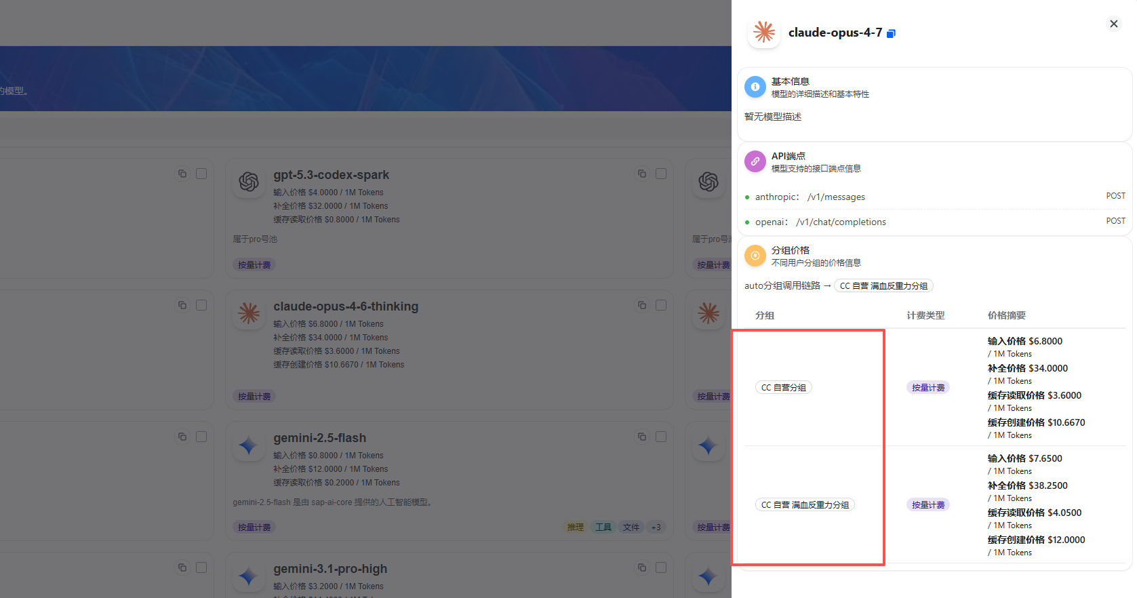This screenshot has width=1137, height=598.
Task: Click the CC 自营分组 tag in price table
Action: tap(783, 388)
